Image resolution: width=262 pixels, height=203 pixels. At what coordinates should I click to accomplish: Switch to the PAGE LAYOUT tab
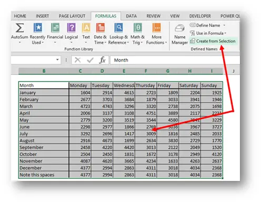coord(72,16)
